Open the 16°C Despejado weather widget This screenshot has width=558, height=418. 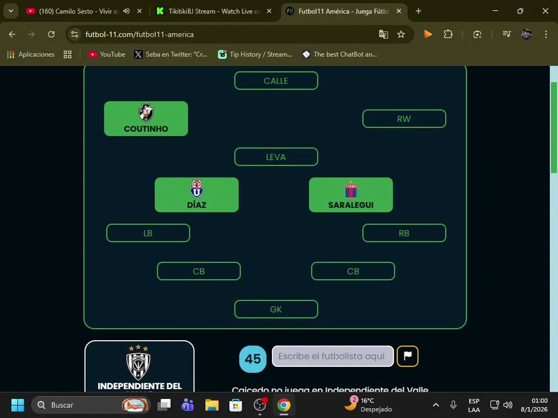point(369,405)
